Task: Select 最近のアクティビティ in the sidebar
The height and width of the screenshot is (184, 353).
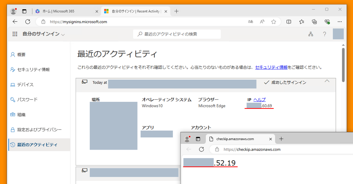Action: 39,145
